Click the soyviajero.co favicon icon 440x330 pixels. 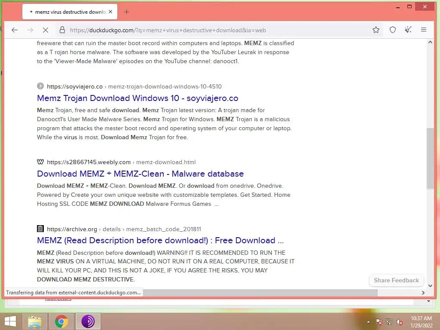40,86
